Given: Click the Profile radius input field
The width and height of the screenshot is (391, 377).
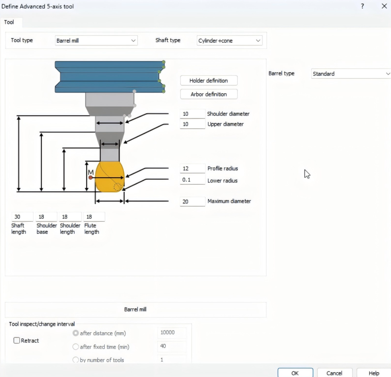Looking at the screenshot, I should [192, 169].
